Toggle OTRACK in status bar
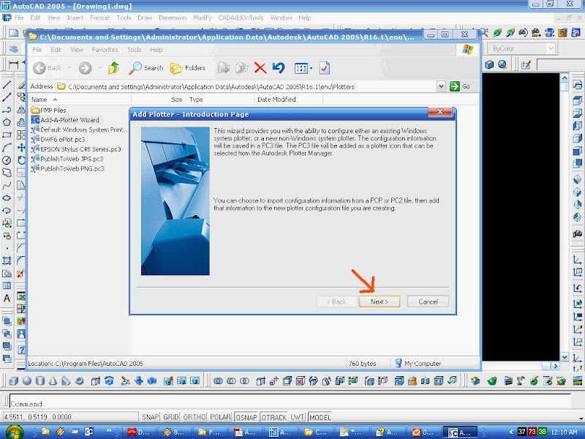Image resolution: width=585 pixels, height=439 pixels. pos(273,417)
